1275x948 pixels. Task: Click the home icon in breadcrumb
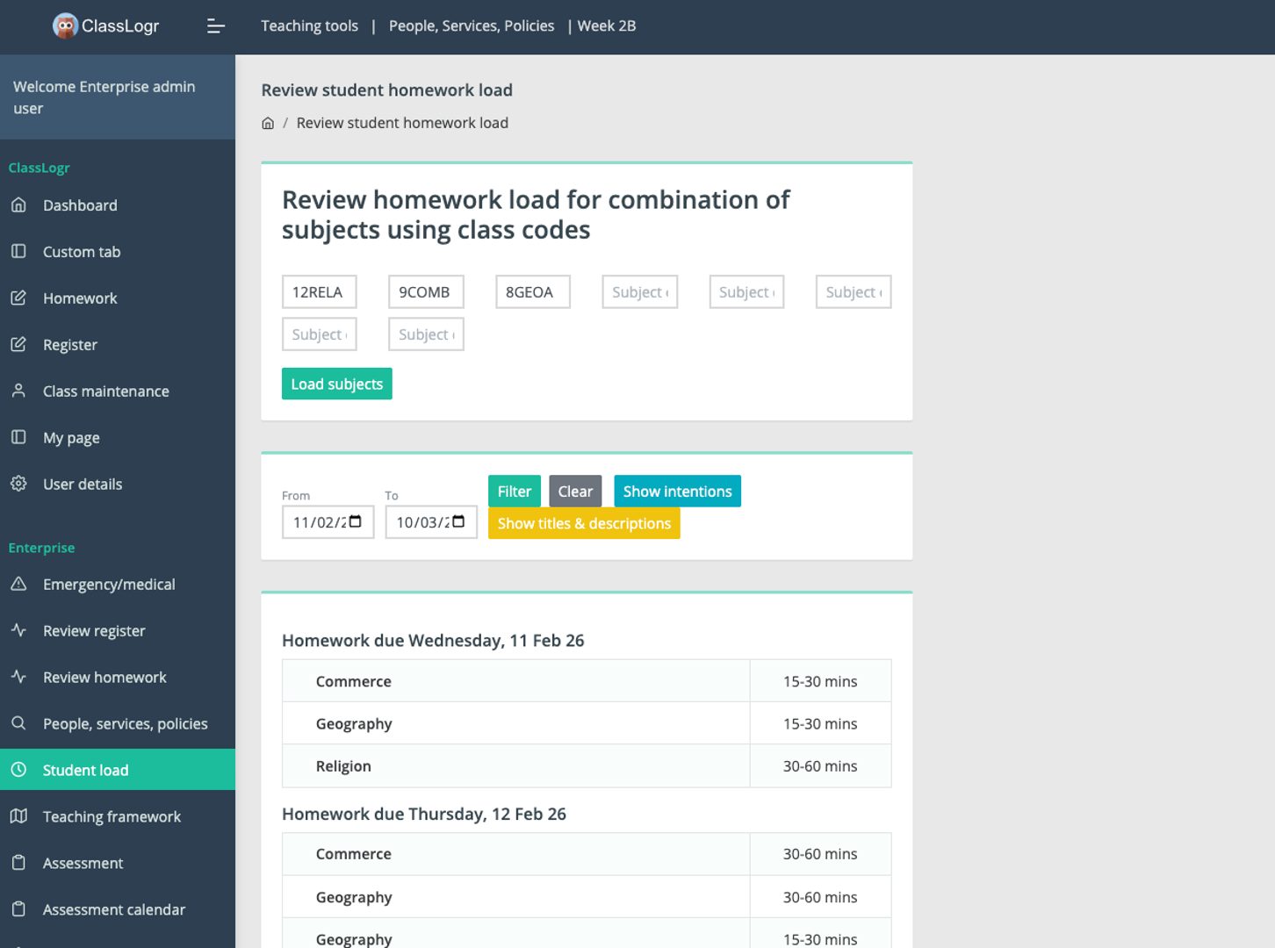(268, 124)
